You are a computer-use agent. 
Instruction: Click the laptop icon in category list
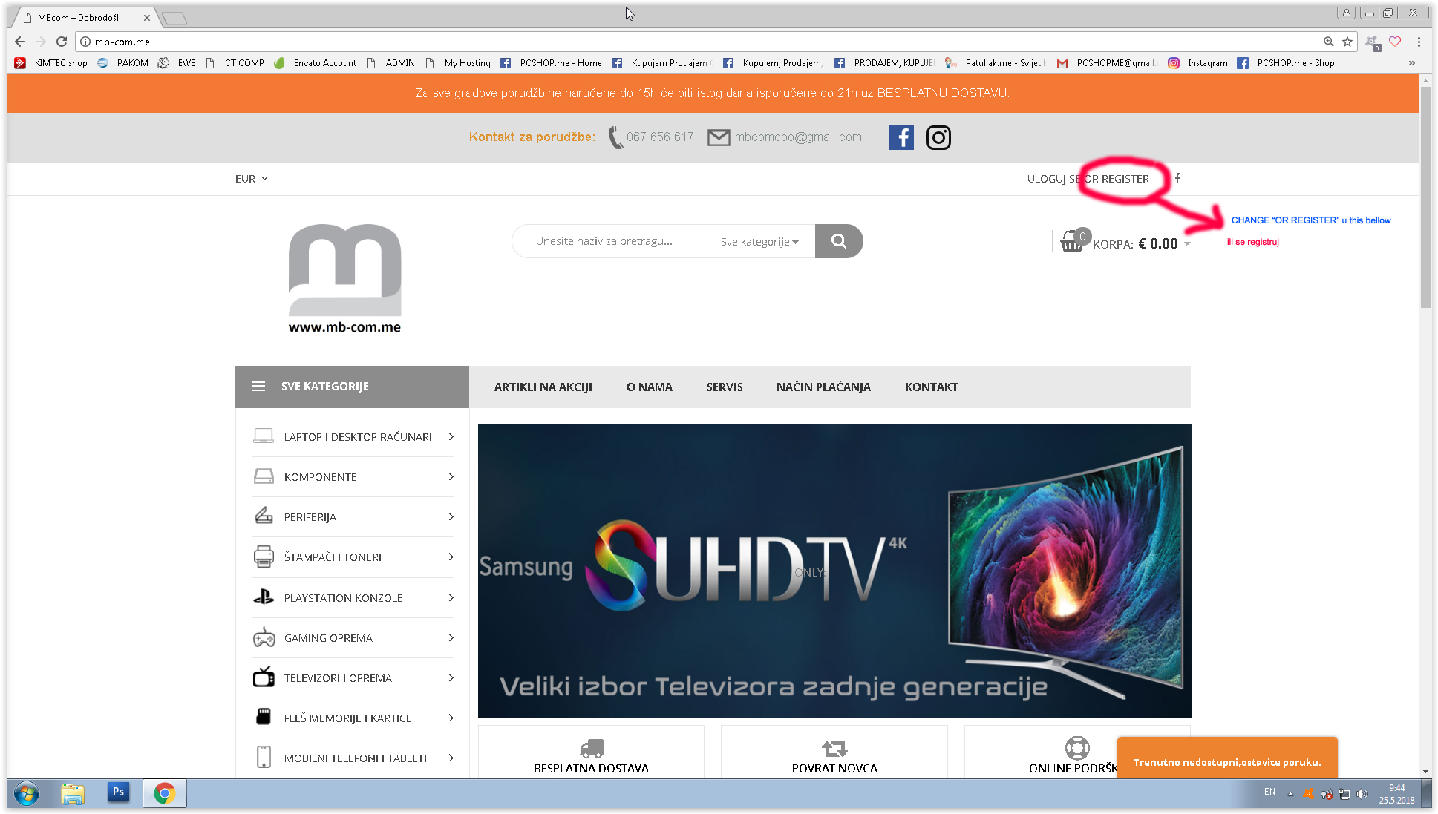(x=264, y=436)
